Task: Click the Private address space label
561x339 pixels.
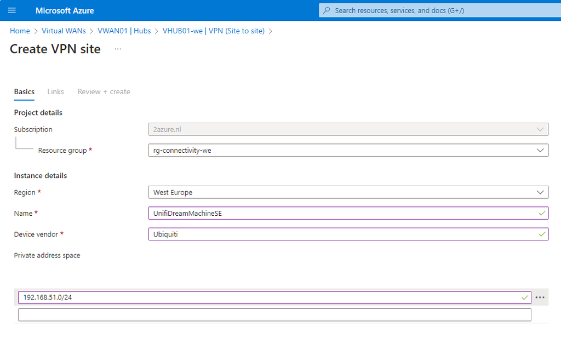Action: (47, 255)
